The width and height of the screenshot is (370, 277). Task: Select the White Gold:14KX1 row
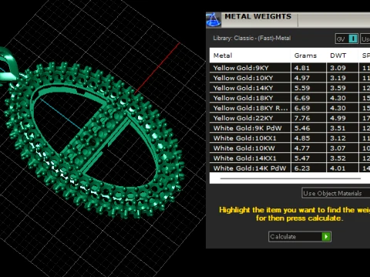(290, 158)
